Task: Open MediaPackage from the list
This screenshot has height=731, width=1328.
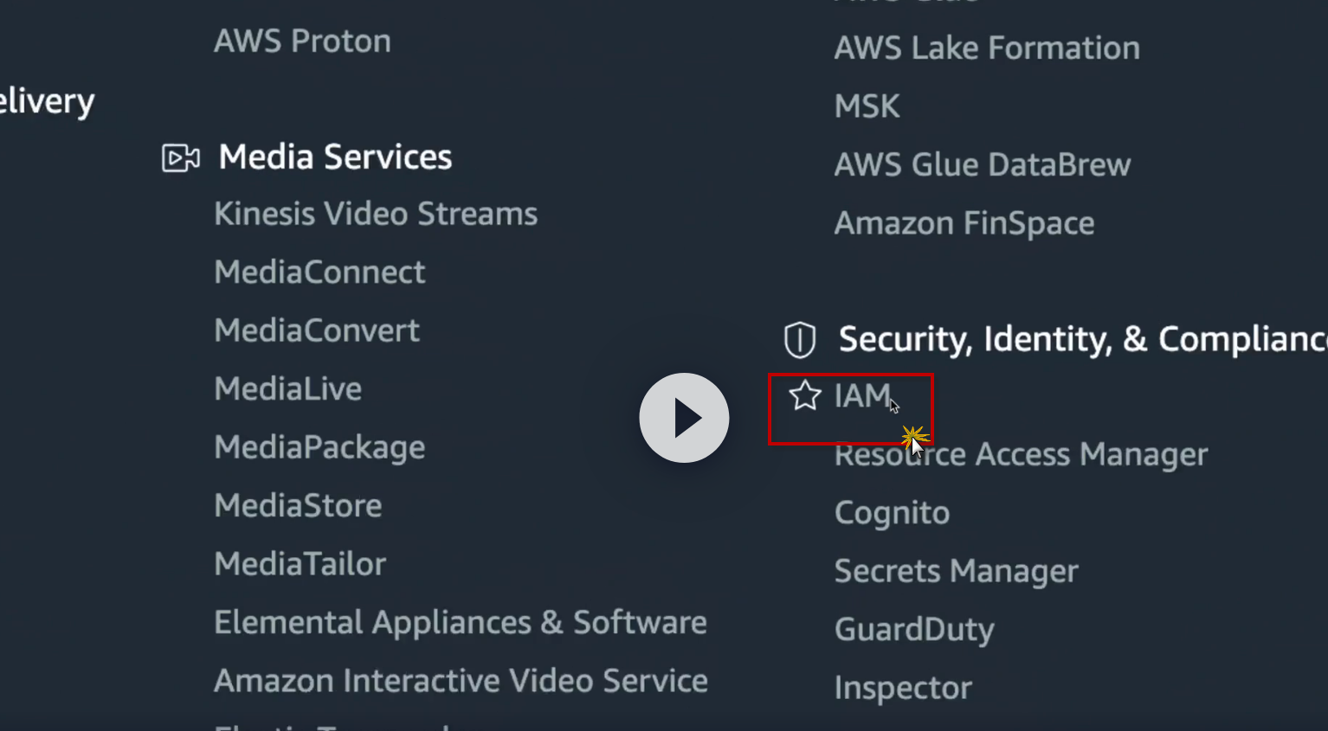Action: coord(319,447)
